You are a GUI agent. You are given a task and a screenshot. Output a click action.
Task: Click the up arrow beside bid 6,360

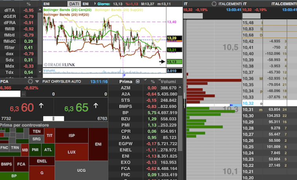click(41, 106)
